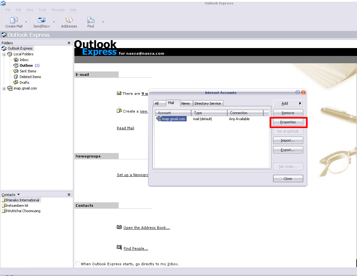This screenshot has width=357, height=276.
Task: Click the Set up a Newsgroups link
Action: (x=133, y=175)
